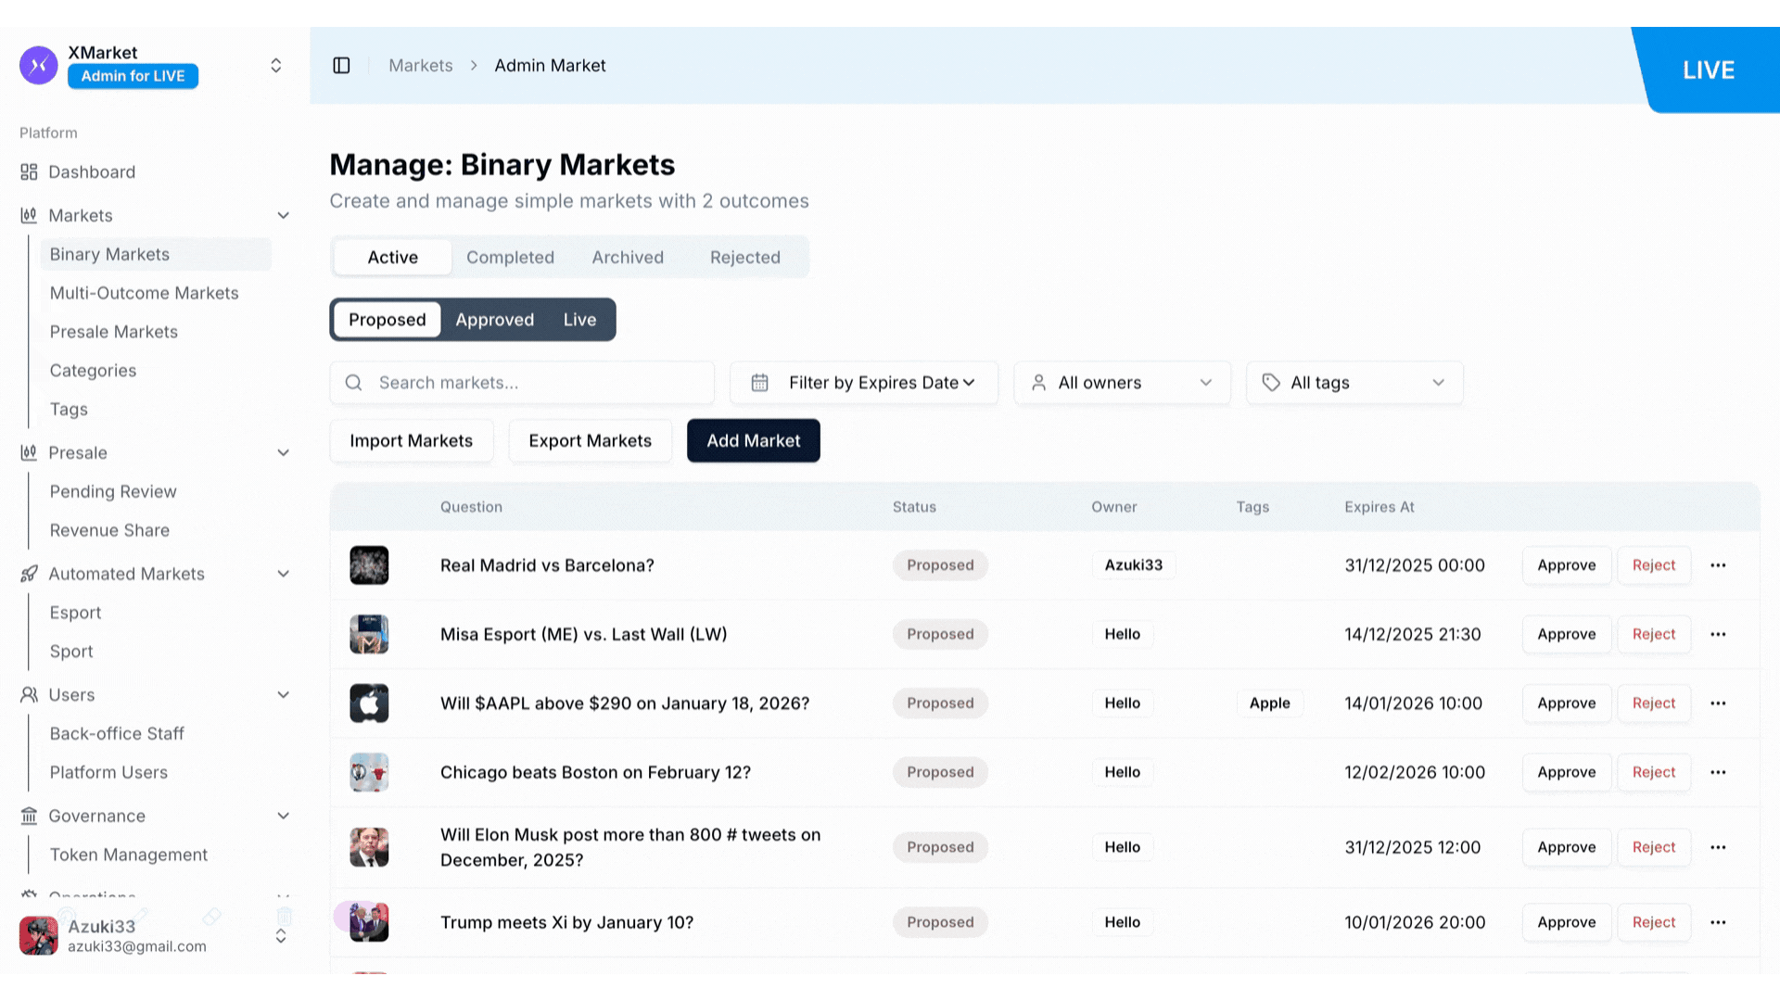1780x1001 pixels.
Task: Open Filter by Expires Date dropdown
Action: [864, 383]
